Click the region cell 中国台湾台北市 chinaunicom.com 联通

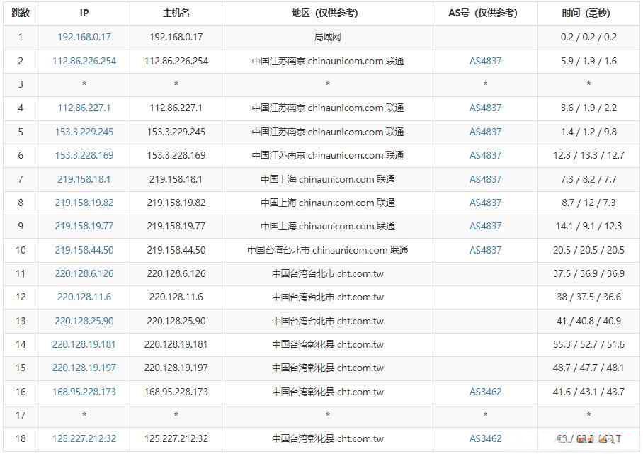click(328, 250)
